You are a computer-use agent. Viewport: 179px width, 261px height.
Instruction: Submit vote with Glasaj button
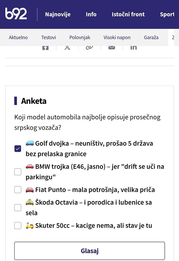pos(89,251)
